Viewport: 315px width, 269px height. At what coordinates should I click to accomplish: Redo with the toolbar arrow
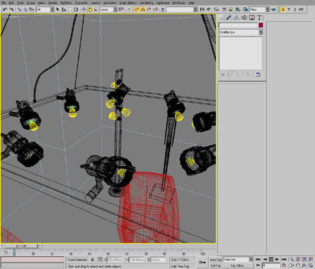[x=11, y=9]
